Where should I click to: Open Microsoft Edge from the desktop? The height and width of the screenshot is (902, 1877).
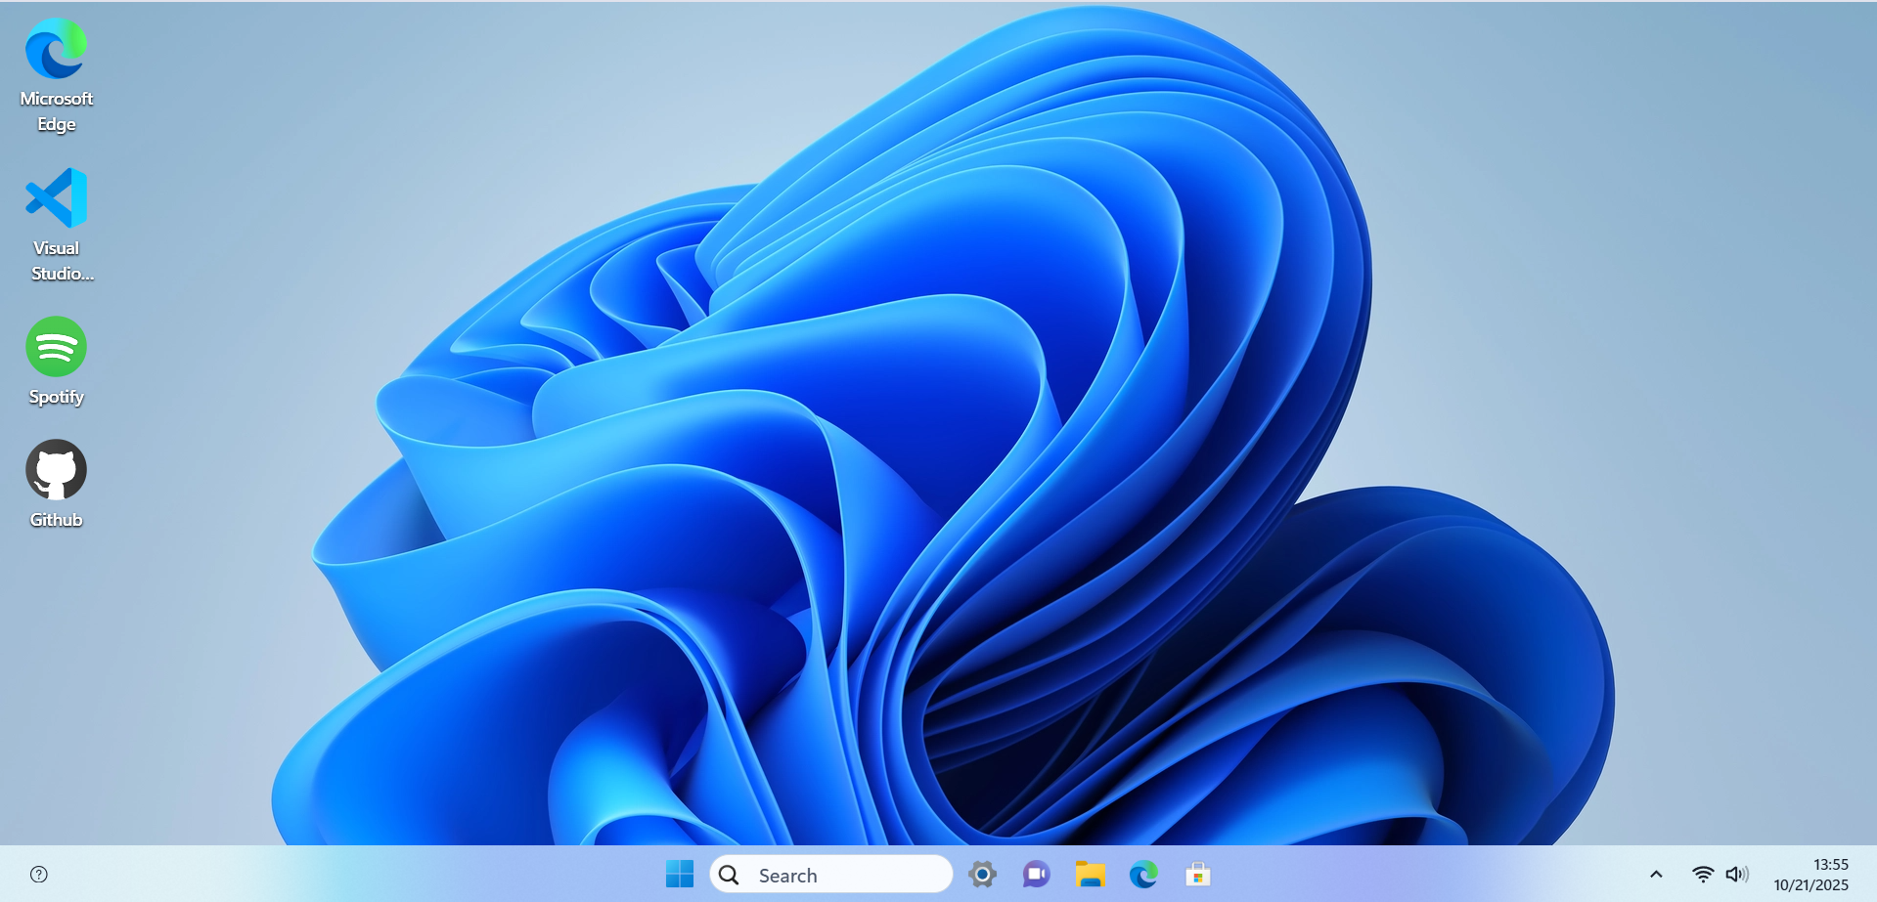pos(56,47)
